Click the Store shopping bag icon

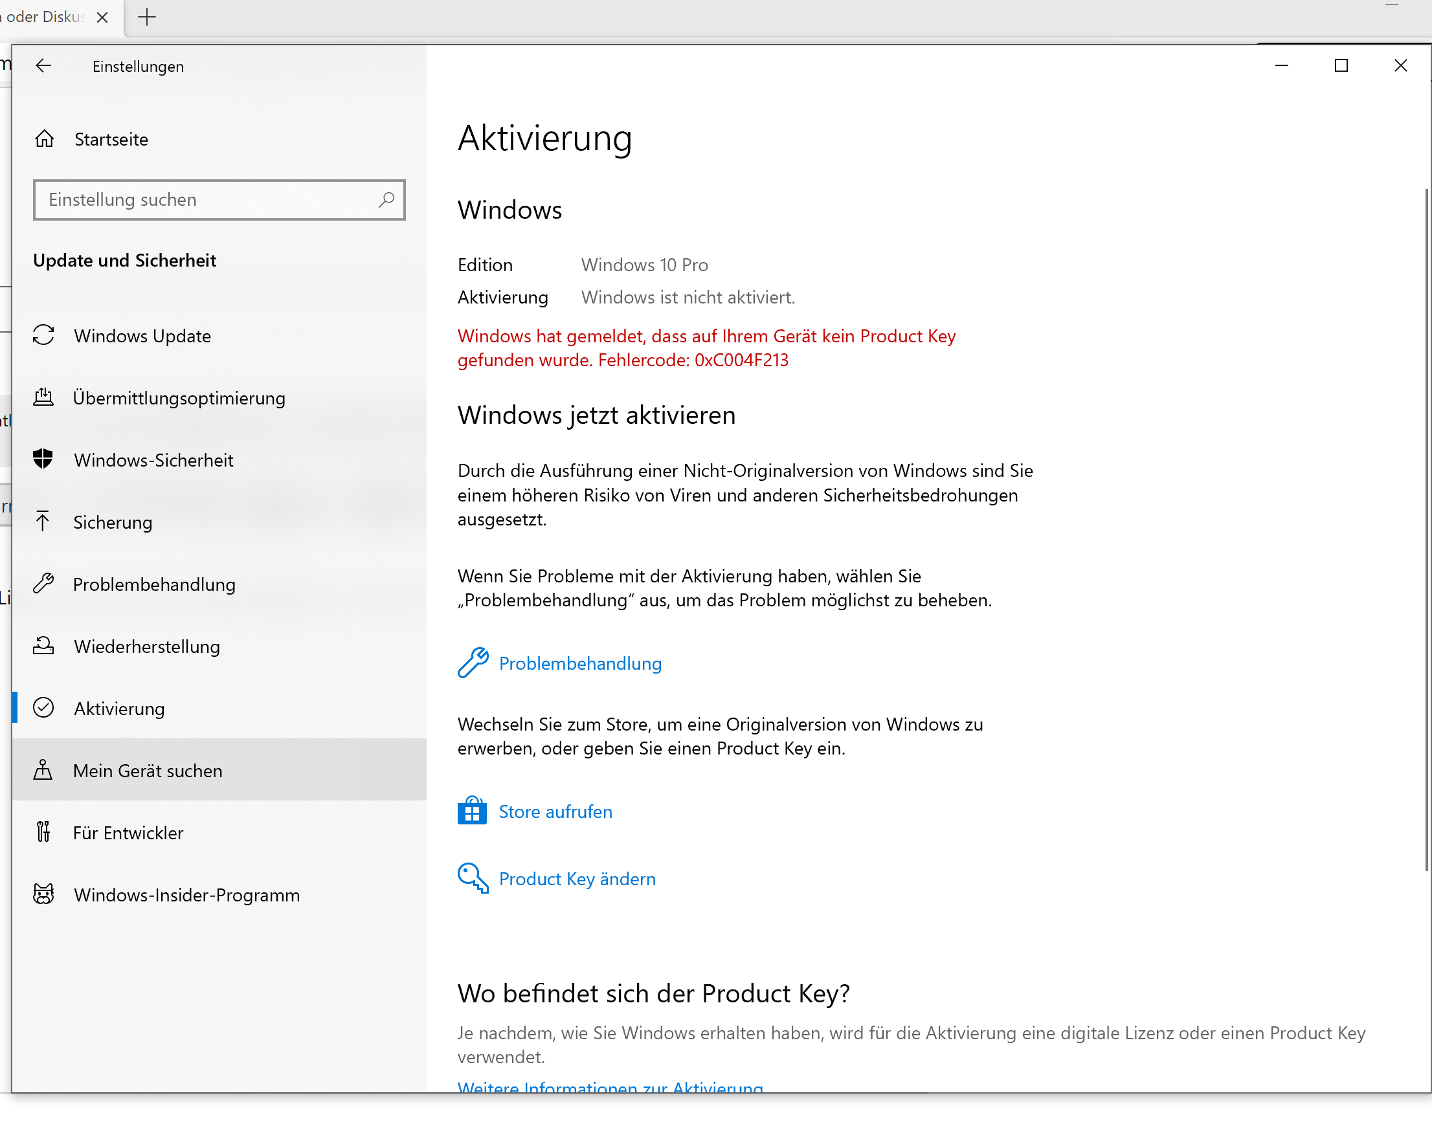click(x=472, y=810)
